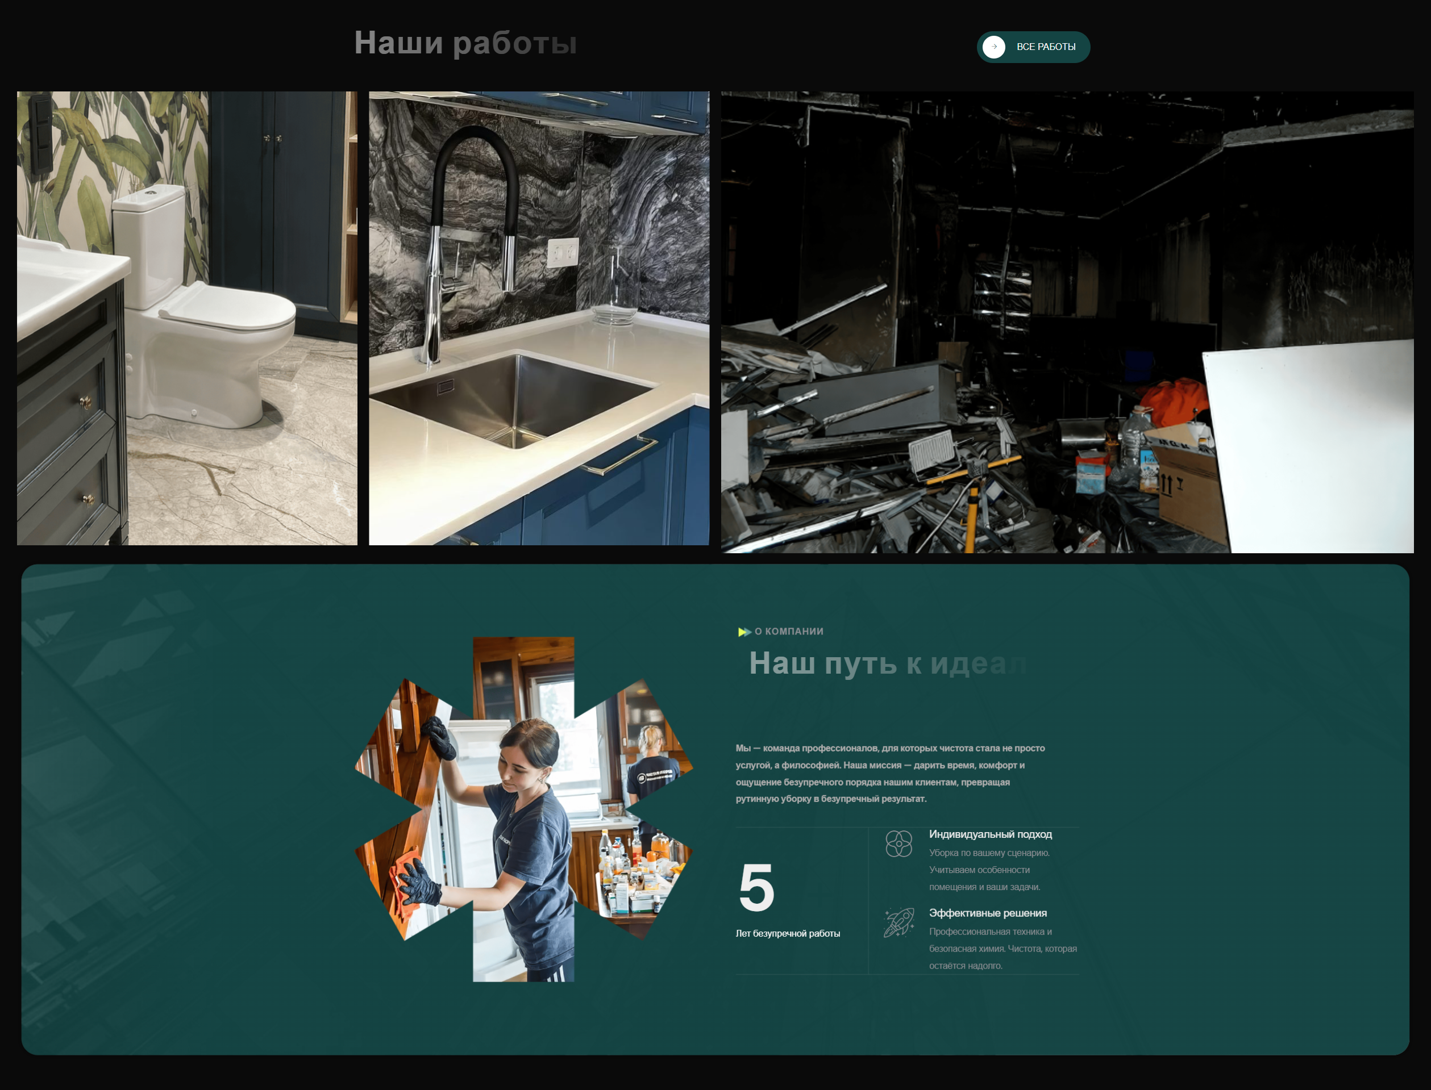This screenshot has height=1090, width=1431.
Task: Click the rocket icon for Эффективные решения
Action: pyautogui.click(x=899, y=922)
